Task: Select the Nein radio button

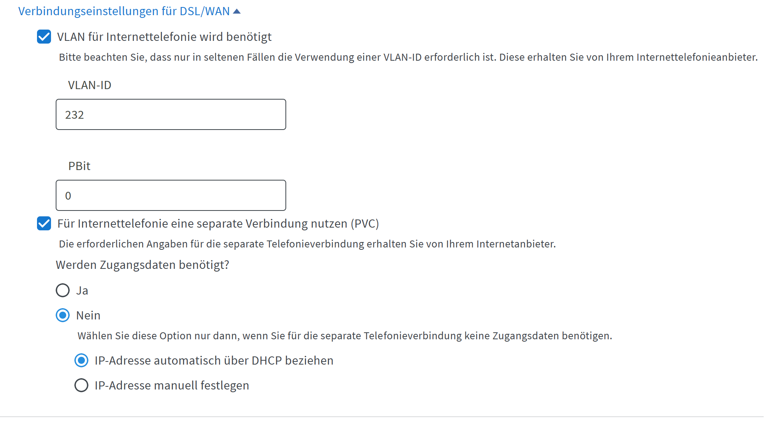Action: pos(63,315)
